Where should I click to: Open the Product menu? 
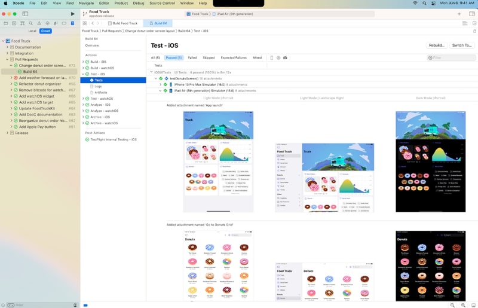[x=121, y=3]
